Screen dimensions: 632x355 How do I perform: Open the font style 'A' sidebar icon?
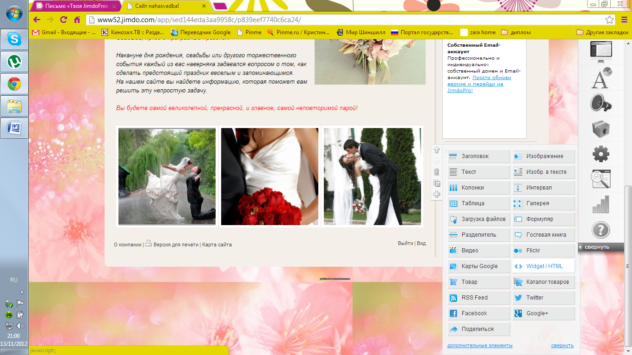[601, 78]
